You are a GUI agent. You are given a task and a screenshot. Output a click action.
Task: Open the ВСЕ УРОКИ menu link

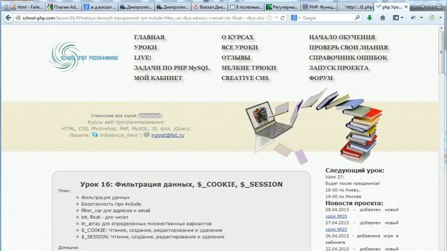pos(240,47)
